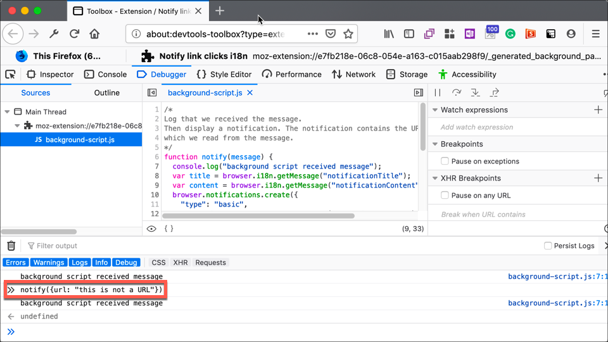Click the step over icon
The height and width of the screenshot is (342, 608).
(456, 92)
